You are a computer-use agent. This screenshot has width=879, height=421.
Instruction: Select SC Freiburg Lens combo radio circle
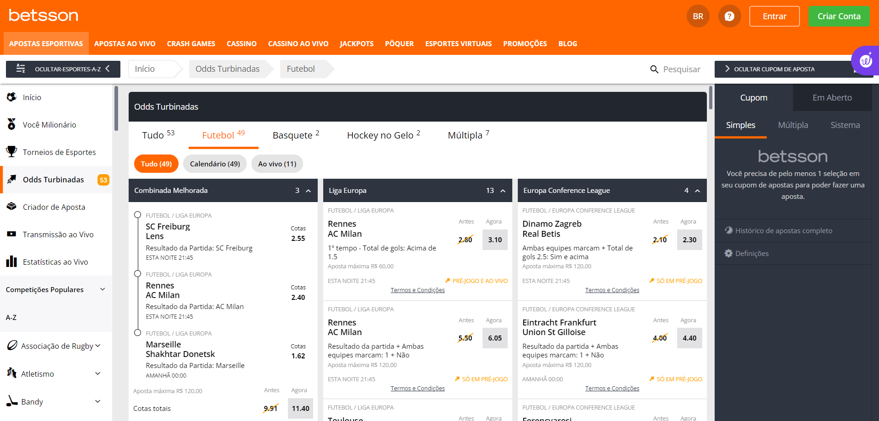pos(137,215)
